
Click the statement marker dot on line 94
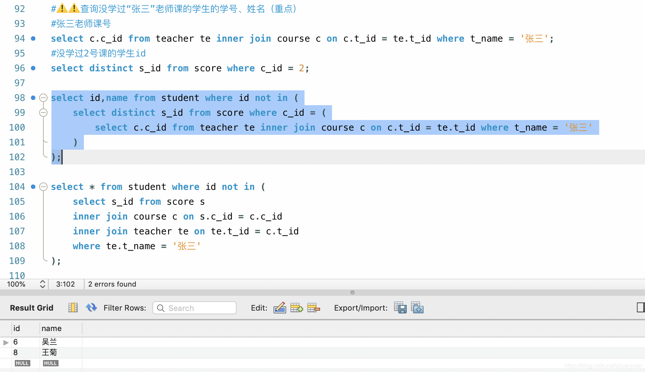33,38
